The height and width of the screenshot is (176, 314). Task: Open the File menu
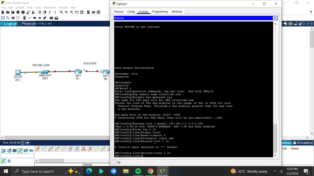[3, 8]
